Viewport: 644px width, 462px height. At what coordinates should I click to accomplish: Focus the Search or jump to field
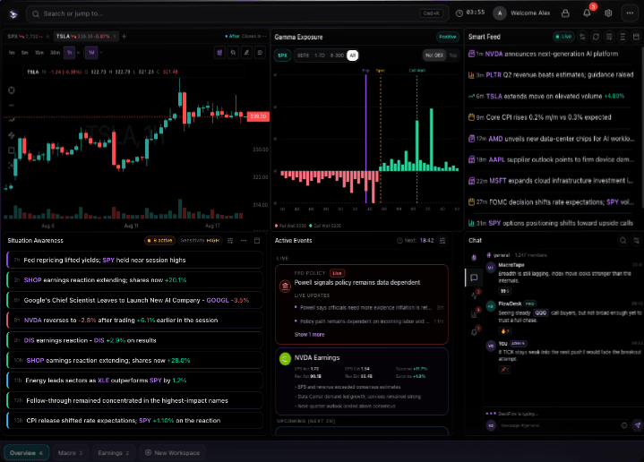tap(237, 13)
